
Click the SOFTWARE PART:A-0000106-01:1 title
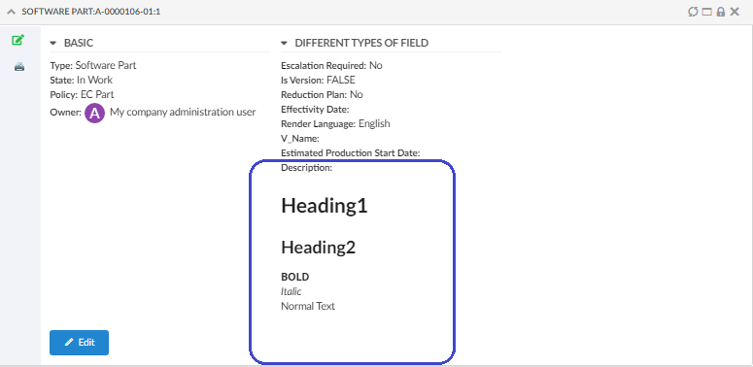pos(91,12)
